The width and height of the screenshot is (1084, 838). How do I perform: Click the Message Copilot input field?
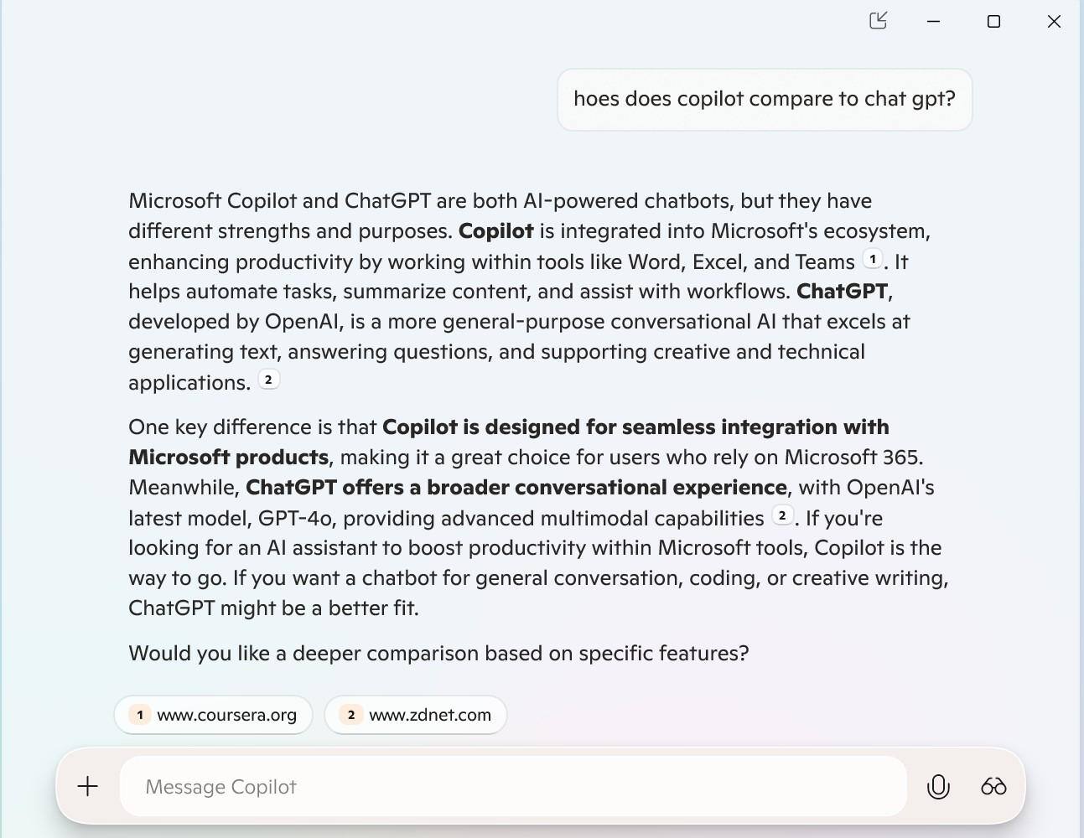click(513, 786)
